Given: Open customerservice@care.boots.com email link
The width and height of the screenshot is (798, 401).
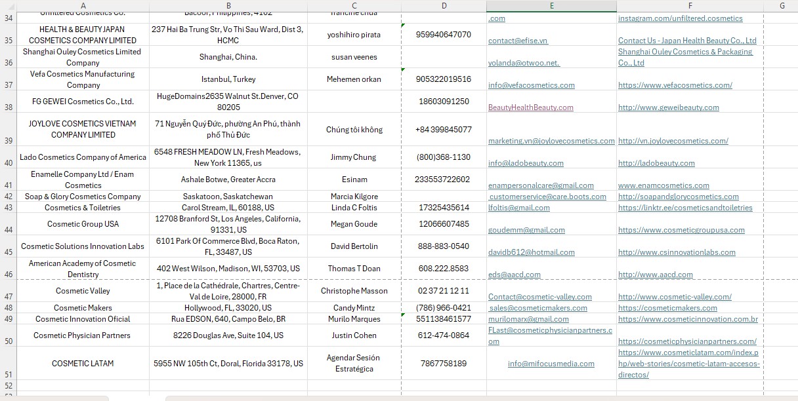Looking at the screenshot, I should [x=547, y=197].
